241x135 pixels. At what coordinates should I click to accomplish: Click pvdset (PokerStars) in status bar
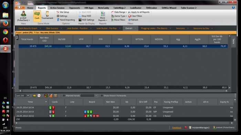(224, 127)
